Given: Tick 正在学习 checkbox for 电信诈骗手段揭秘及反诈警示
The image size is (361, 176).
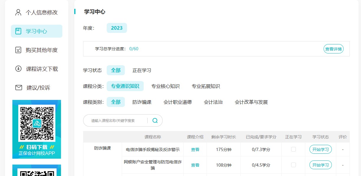Looking at the screenshot, I should point(293,149).
